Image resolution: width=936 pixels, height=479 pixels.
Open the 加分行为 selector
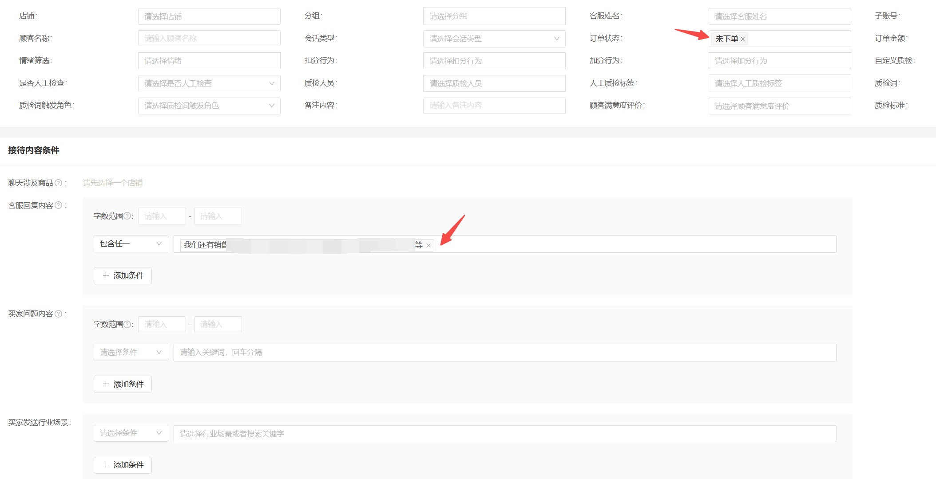pos(780,61)
